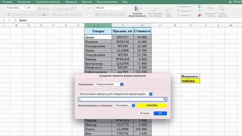
Task: Open Вставить cells dropdown
Action: pos(185,6)
